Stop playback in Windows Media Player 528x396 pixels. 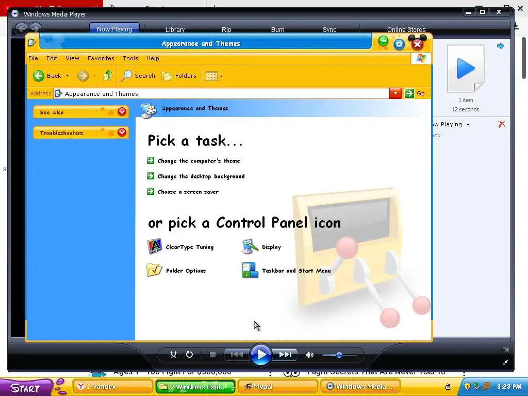(212, 355)
